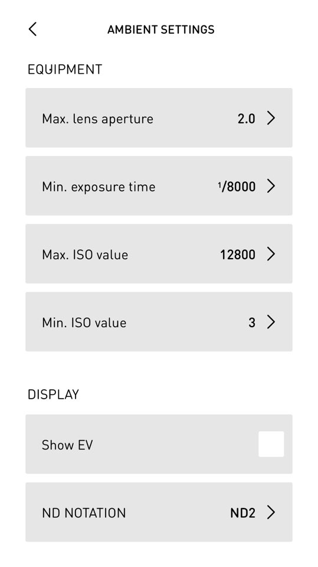Select the Max. ISO value row
Image resolution: width=318 pixels, height=567 pixels.
tap(159, 254)
